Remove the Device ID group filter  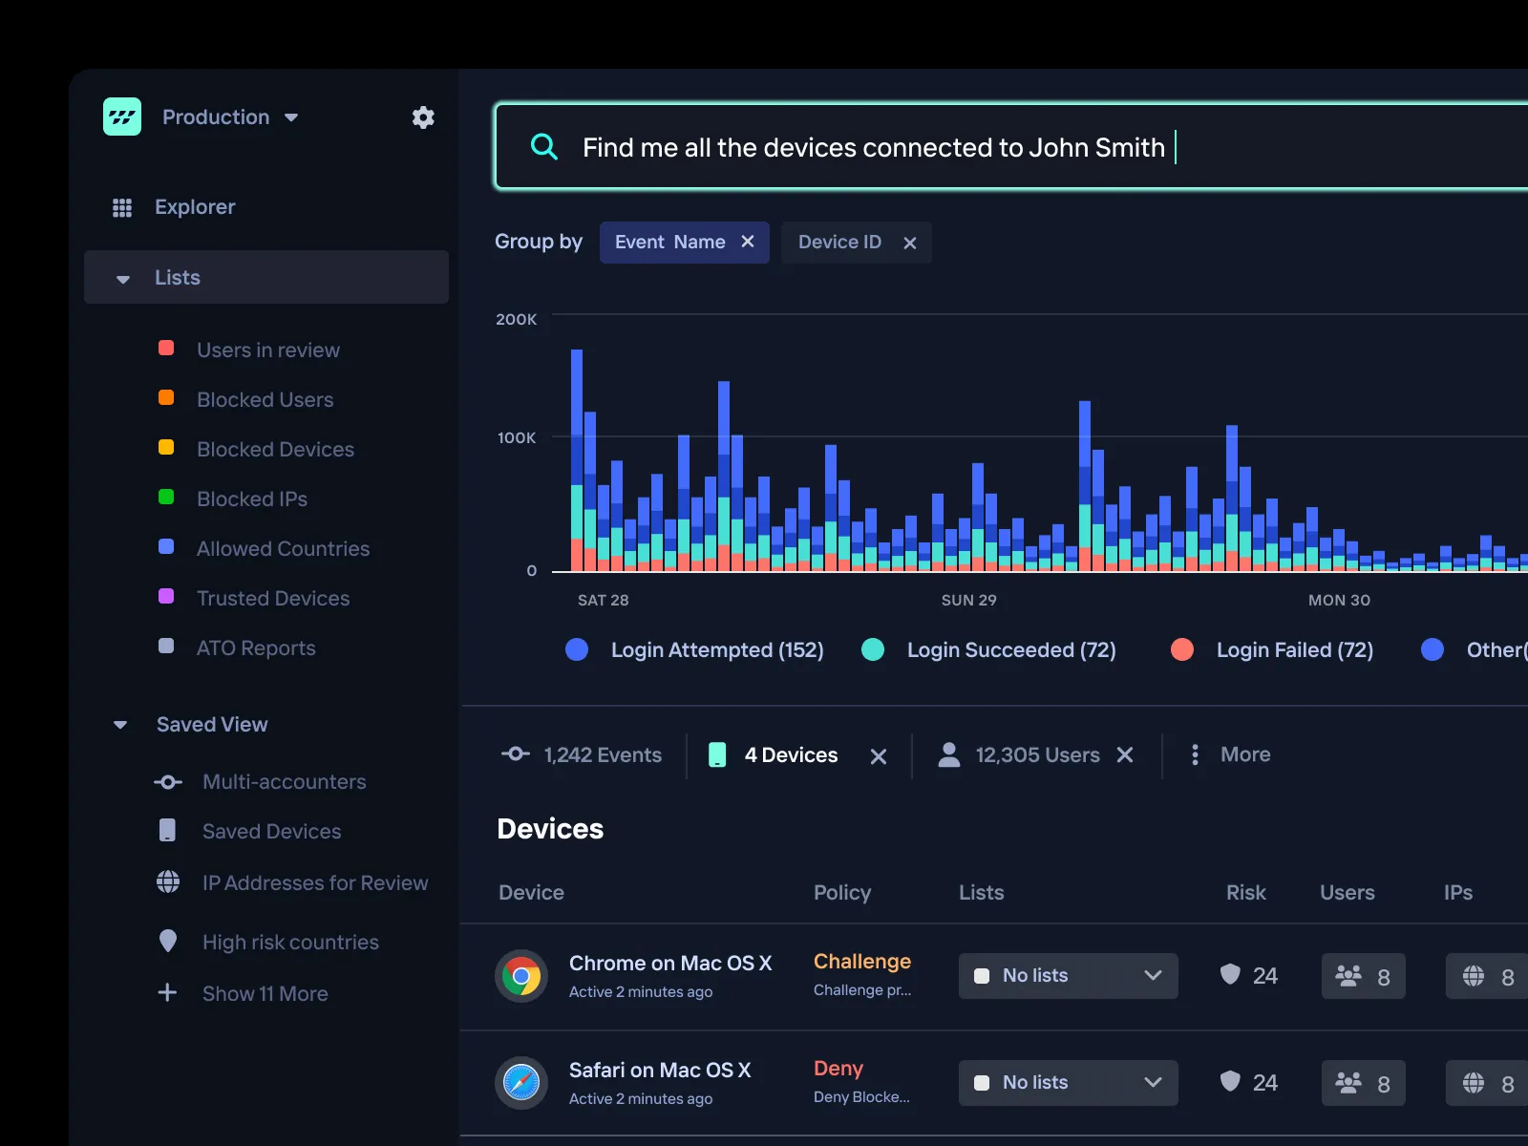coord(910,243)
